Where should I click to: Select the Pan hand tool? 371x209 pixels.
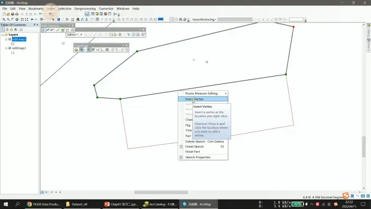click(x=12, y=20)
